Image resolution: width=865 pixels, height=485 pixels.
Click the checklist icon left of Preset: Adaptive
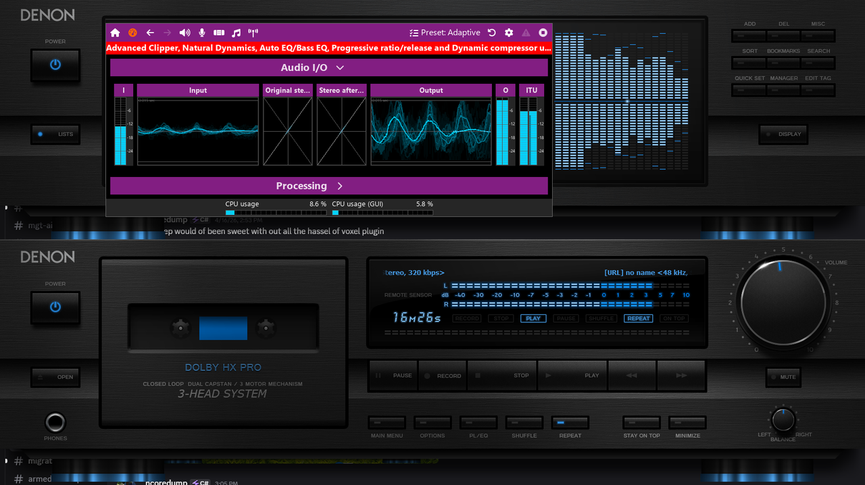coord(414,32)
